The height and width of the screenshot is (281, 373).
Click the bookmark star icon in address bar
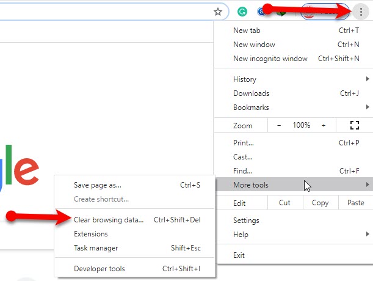(218, 11)
